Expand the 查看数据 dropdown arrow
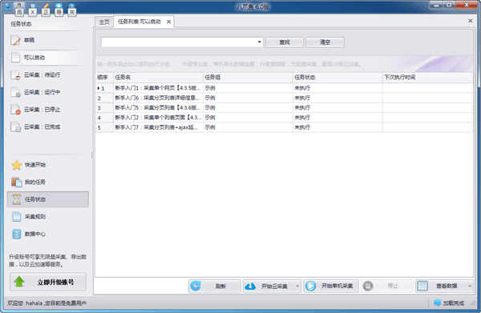Image resolution: width=481 pixels, height=313 pixels. 470,286
